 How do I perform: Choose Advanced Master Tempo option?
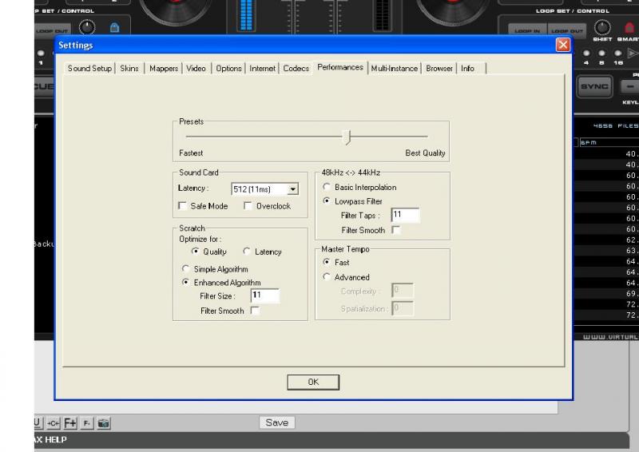(327, 277)
